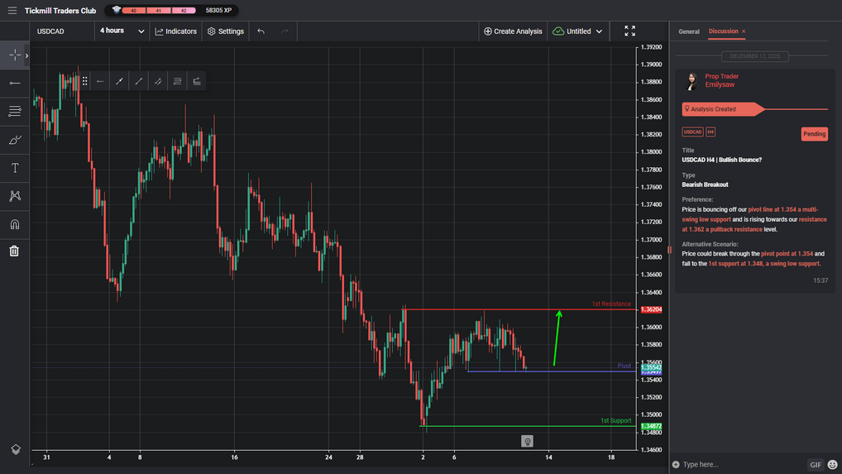Select the Discussion tab
The width and height of the screenshot is (842, 474).
(x=724, y=31)
